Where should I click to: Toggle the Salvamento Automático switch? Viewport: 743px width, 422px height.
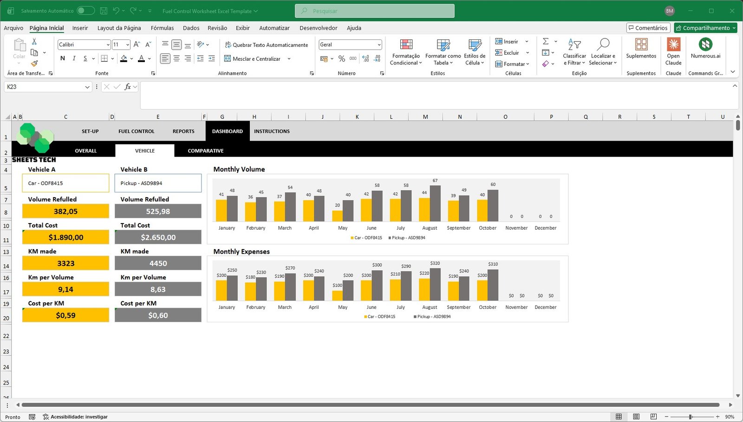[85, 11]
